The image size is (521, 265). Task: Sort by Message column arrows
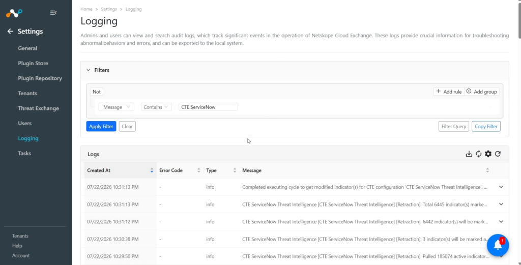(487, 170)
